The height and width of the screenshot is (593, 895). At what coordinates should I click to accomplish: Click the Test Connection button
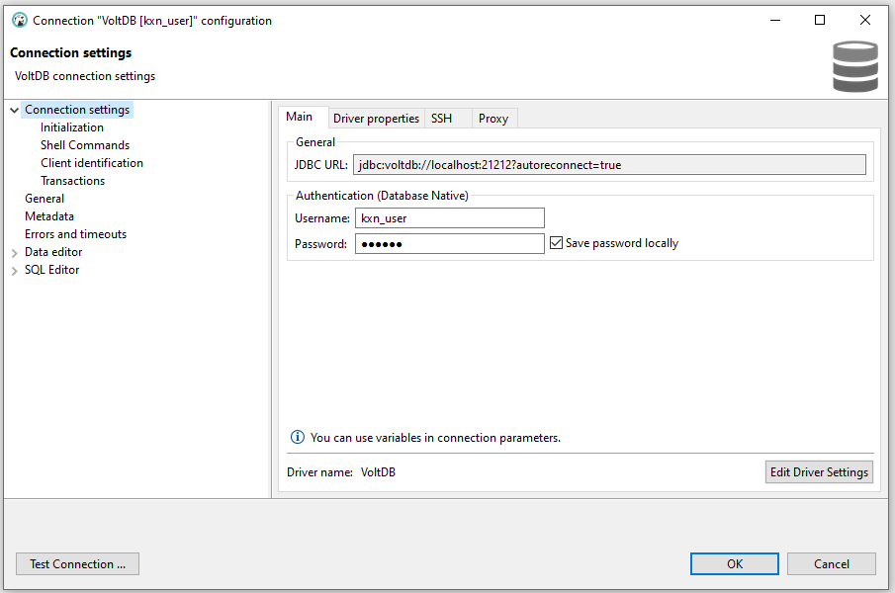coord(77,564)
